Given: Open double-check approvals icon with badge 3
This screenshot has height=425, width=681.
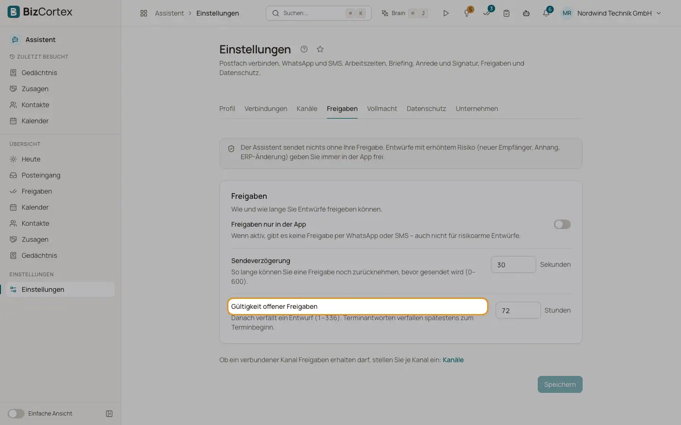Looking at the screenshot, I should (487, 13).
